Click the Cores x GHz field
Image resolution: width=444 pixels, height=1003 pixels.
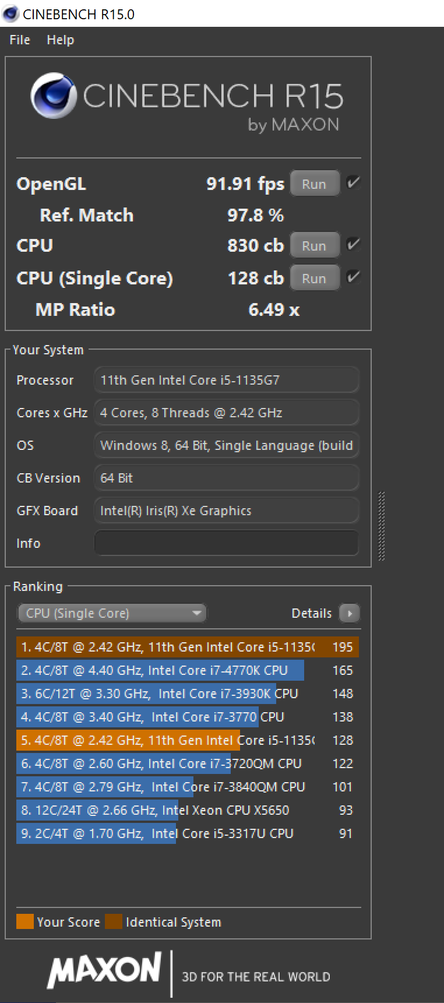pyautogui.click(x=226, y=413)
